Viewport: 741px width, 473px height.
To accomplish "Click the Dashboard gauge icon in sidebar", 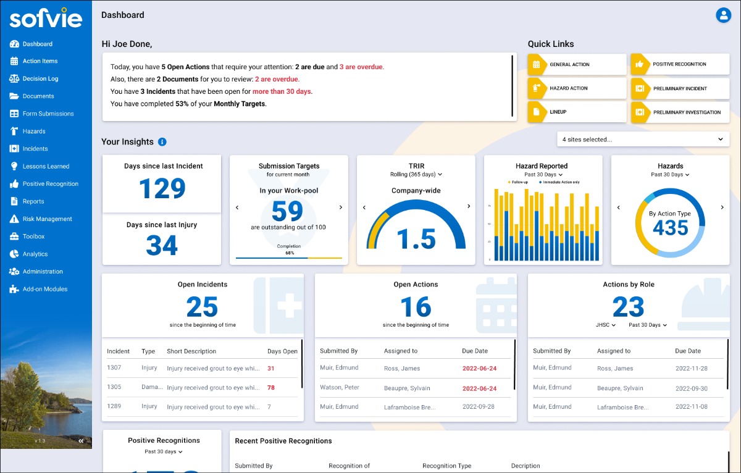I will [14, 44].
